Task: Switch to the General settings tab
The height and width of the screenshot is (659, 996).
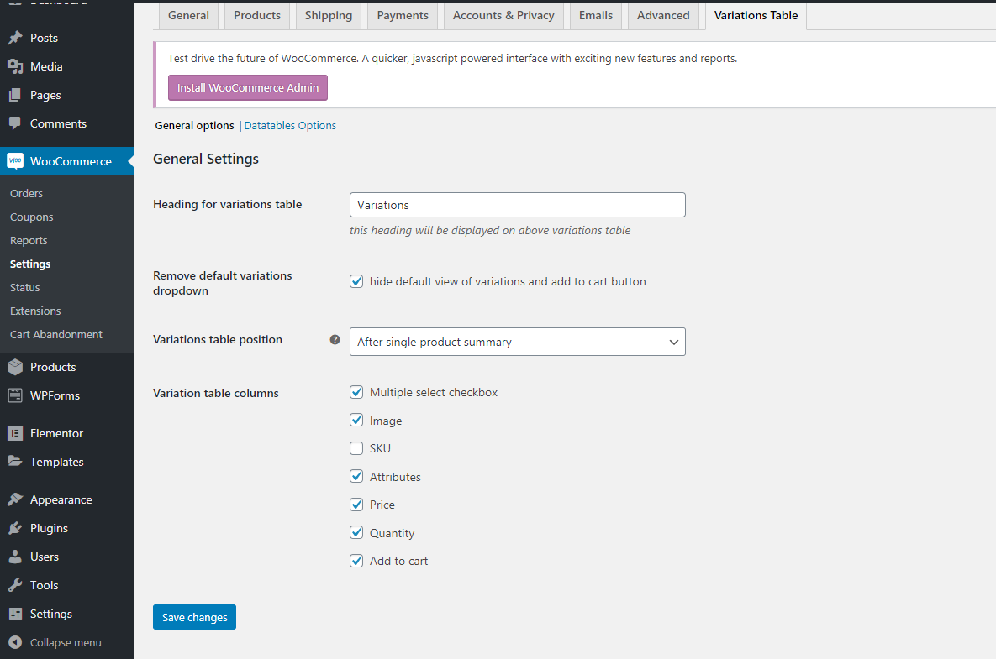Action: 188,16
